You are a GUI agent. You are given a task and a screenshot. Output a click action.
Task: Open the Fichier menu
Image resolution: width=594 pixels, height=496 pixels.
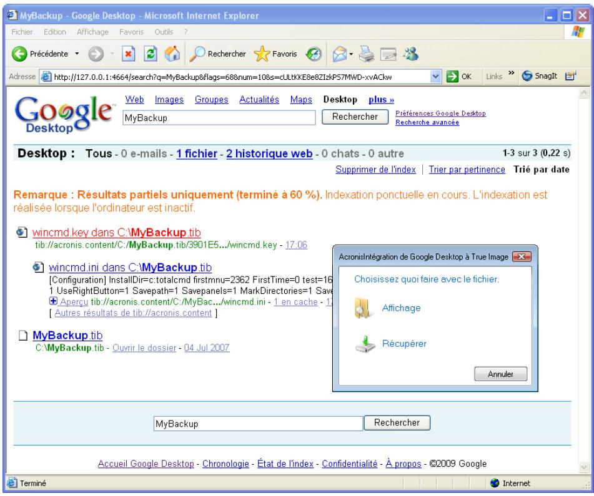[x=22, y=32]
